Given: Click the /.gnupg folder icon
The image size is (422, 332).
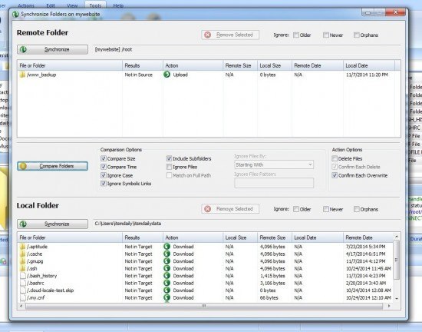Looking at the screenshot, I should click(22, 261).
